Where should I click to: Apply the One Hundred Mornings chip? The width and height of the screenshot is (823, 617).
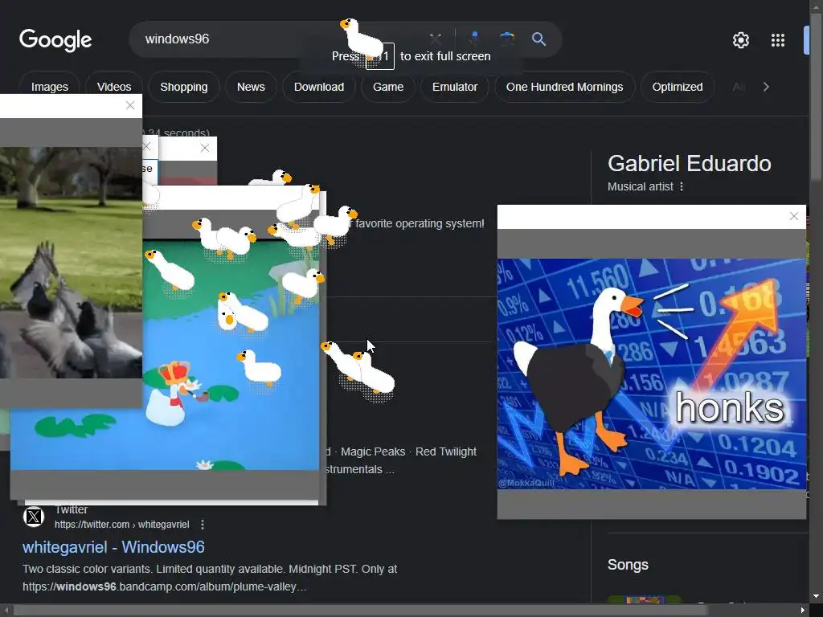click(x=565, y=87)
